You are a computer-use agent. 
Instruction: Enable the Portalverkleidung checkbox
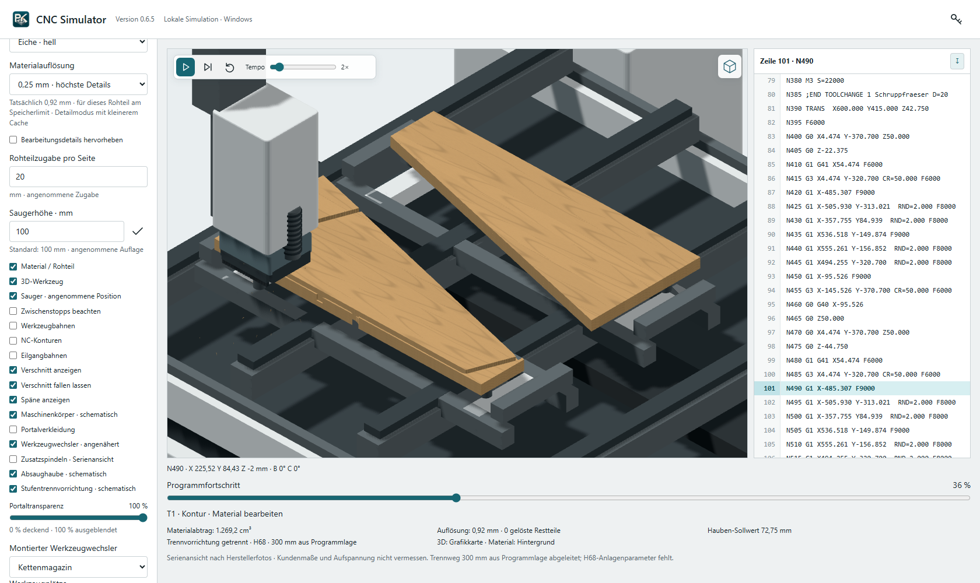coord(13,430)
